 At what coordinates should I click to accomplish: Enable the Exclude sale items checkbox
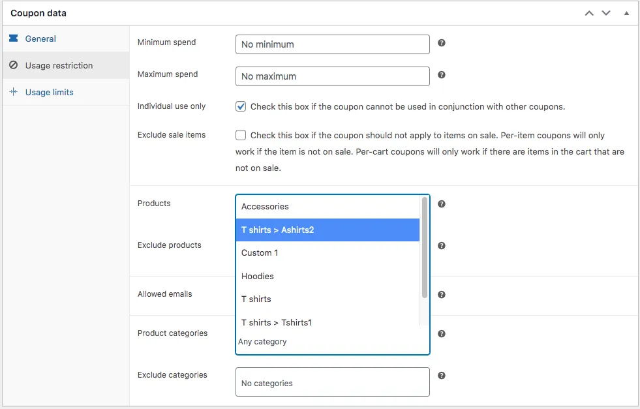tap(241, 135)
